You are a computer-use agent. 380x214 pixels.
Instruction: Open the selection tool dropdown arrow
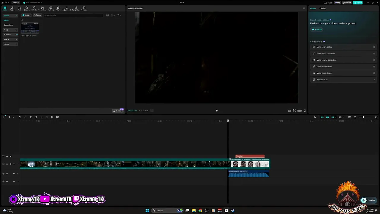click(x=13, y=117)
